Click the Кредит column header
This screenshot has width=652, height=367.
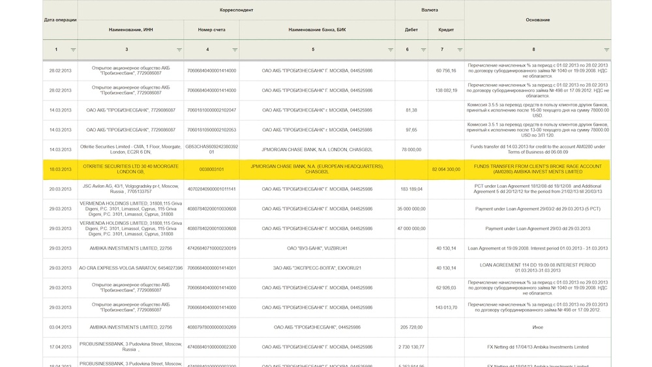(446, 30)
